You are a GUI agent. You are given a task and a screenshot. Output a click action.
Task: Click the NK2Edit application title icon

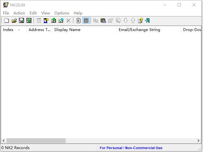pos(6,5)
